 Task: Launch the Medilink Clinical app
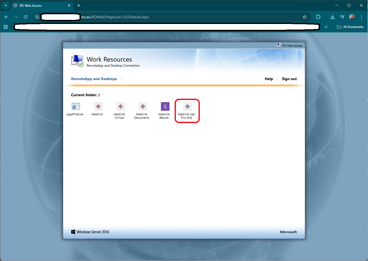click(x=120, y=111)
